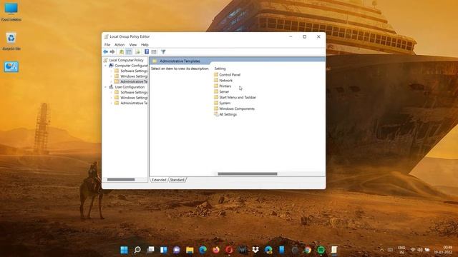Switch to the Extended tab
Viewport: 458px width, 257px height.
[159, 180]
